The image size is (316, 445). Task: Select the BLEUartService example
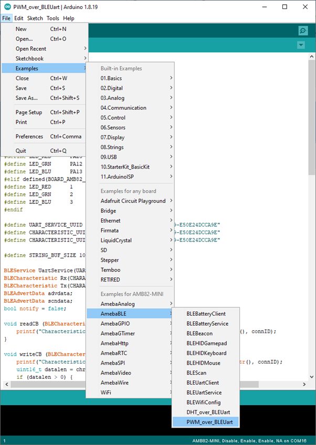tap(204, 392)
